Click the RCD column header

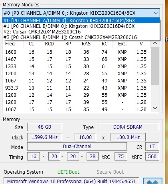49,44
